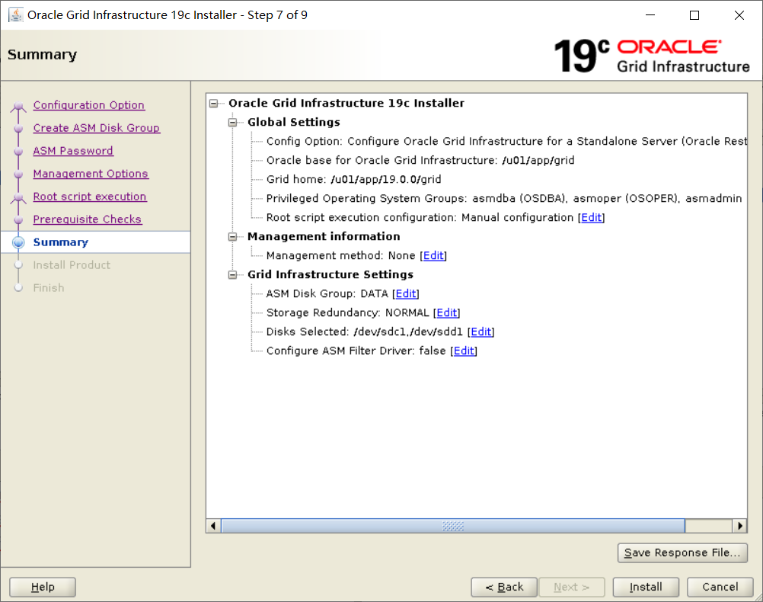Image resolution: width=763 pixels, height=602 pixels.
Task: Edit the Configure ASM Filter Driver setting
Action: (464, 351)
